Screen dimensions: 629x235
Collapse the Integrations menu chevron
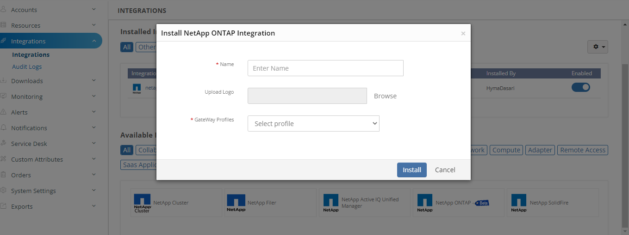[x=94, y=41]
